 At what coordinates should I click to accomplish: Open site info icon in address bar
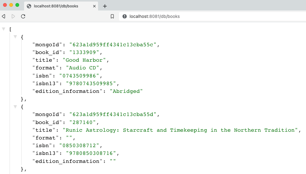click(125, 16)
